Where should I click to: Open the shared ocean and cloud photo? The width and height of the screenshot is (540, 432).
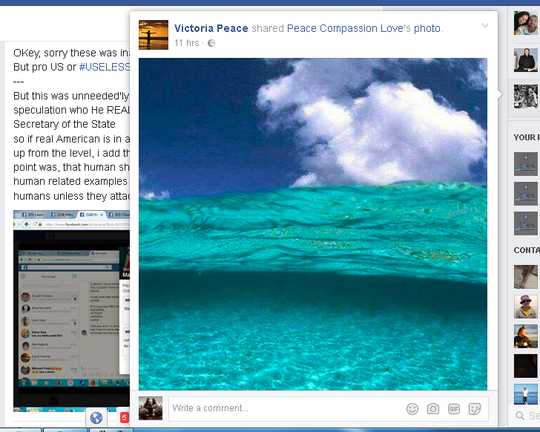[x=313, y=224]
